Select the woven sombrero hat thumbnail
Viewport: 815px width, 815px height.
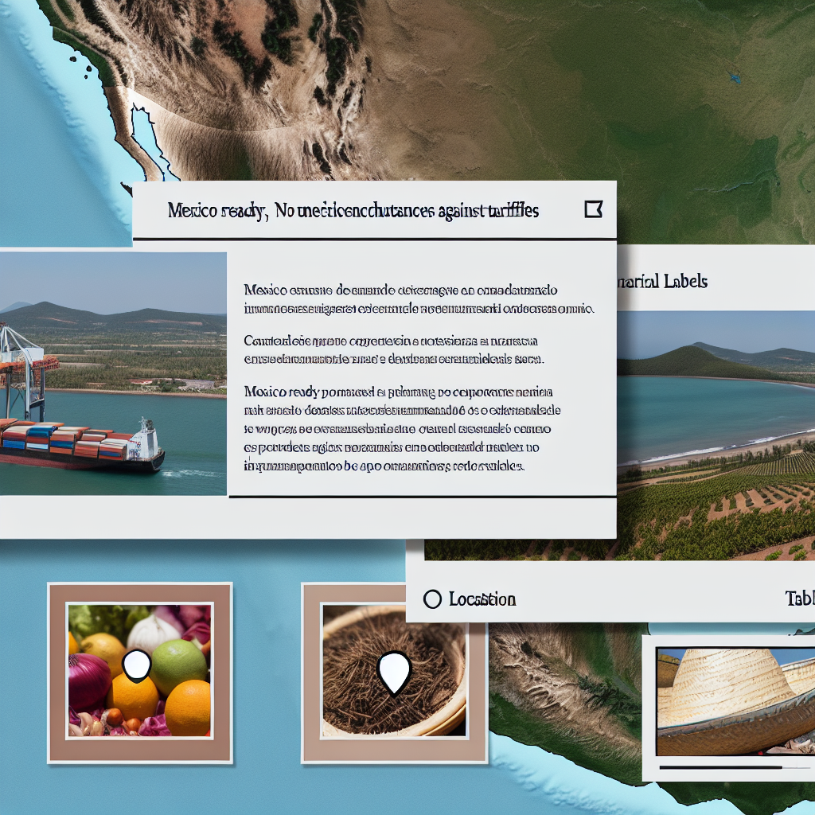pyautogui.click(x=735, y=700)
